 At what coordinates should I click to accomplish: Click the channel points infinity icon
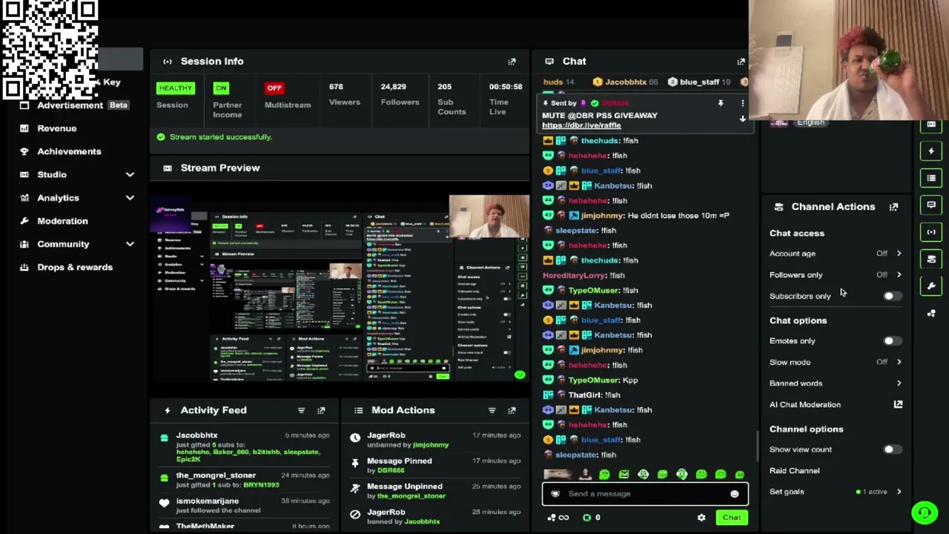(558, 518)
